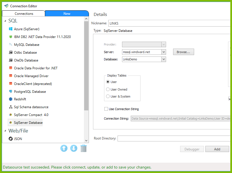Click the OleDb Database icon
The height and width of the screenshot is (173, 232).
[x=11, y=60]
